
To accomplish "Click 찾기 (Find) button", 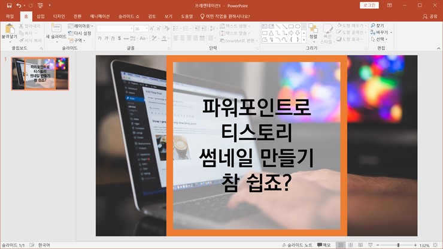I will (378, 26).
